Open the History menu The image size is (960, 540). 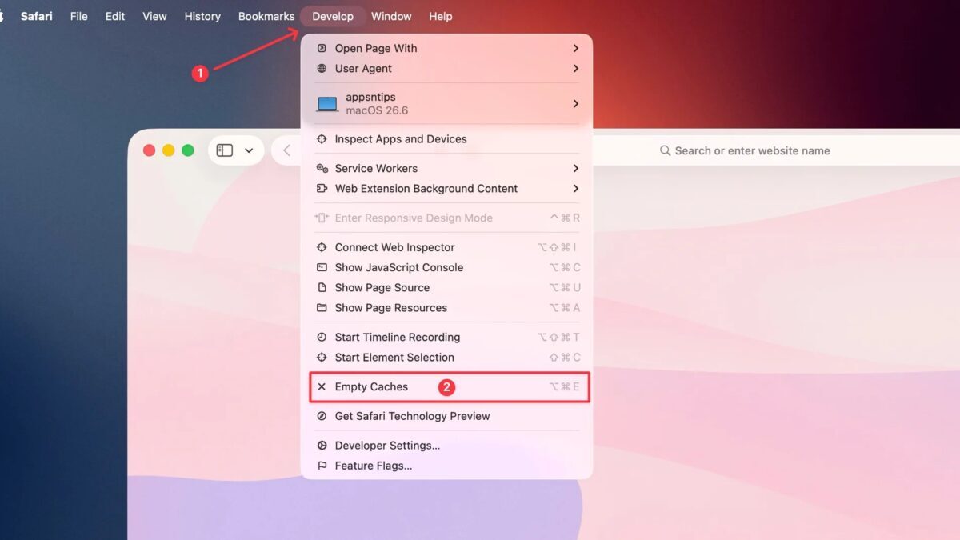(x=202, y=16)
